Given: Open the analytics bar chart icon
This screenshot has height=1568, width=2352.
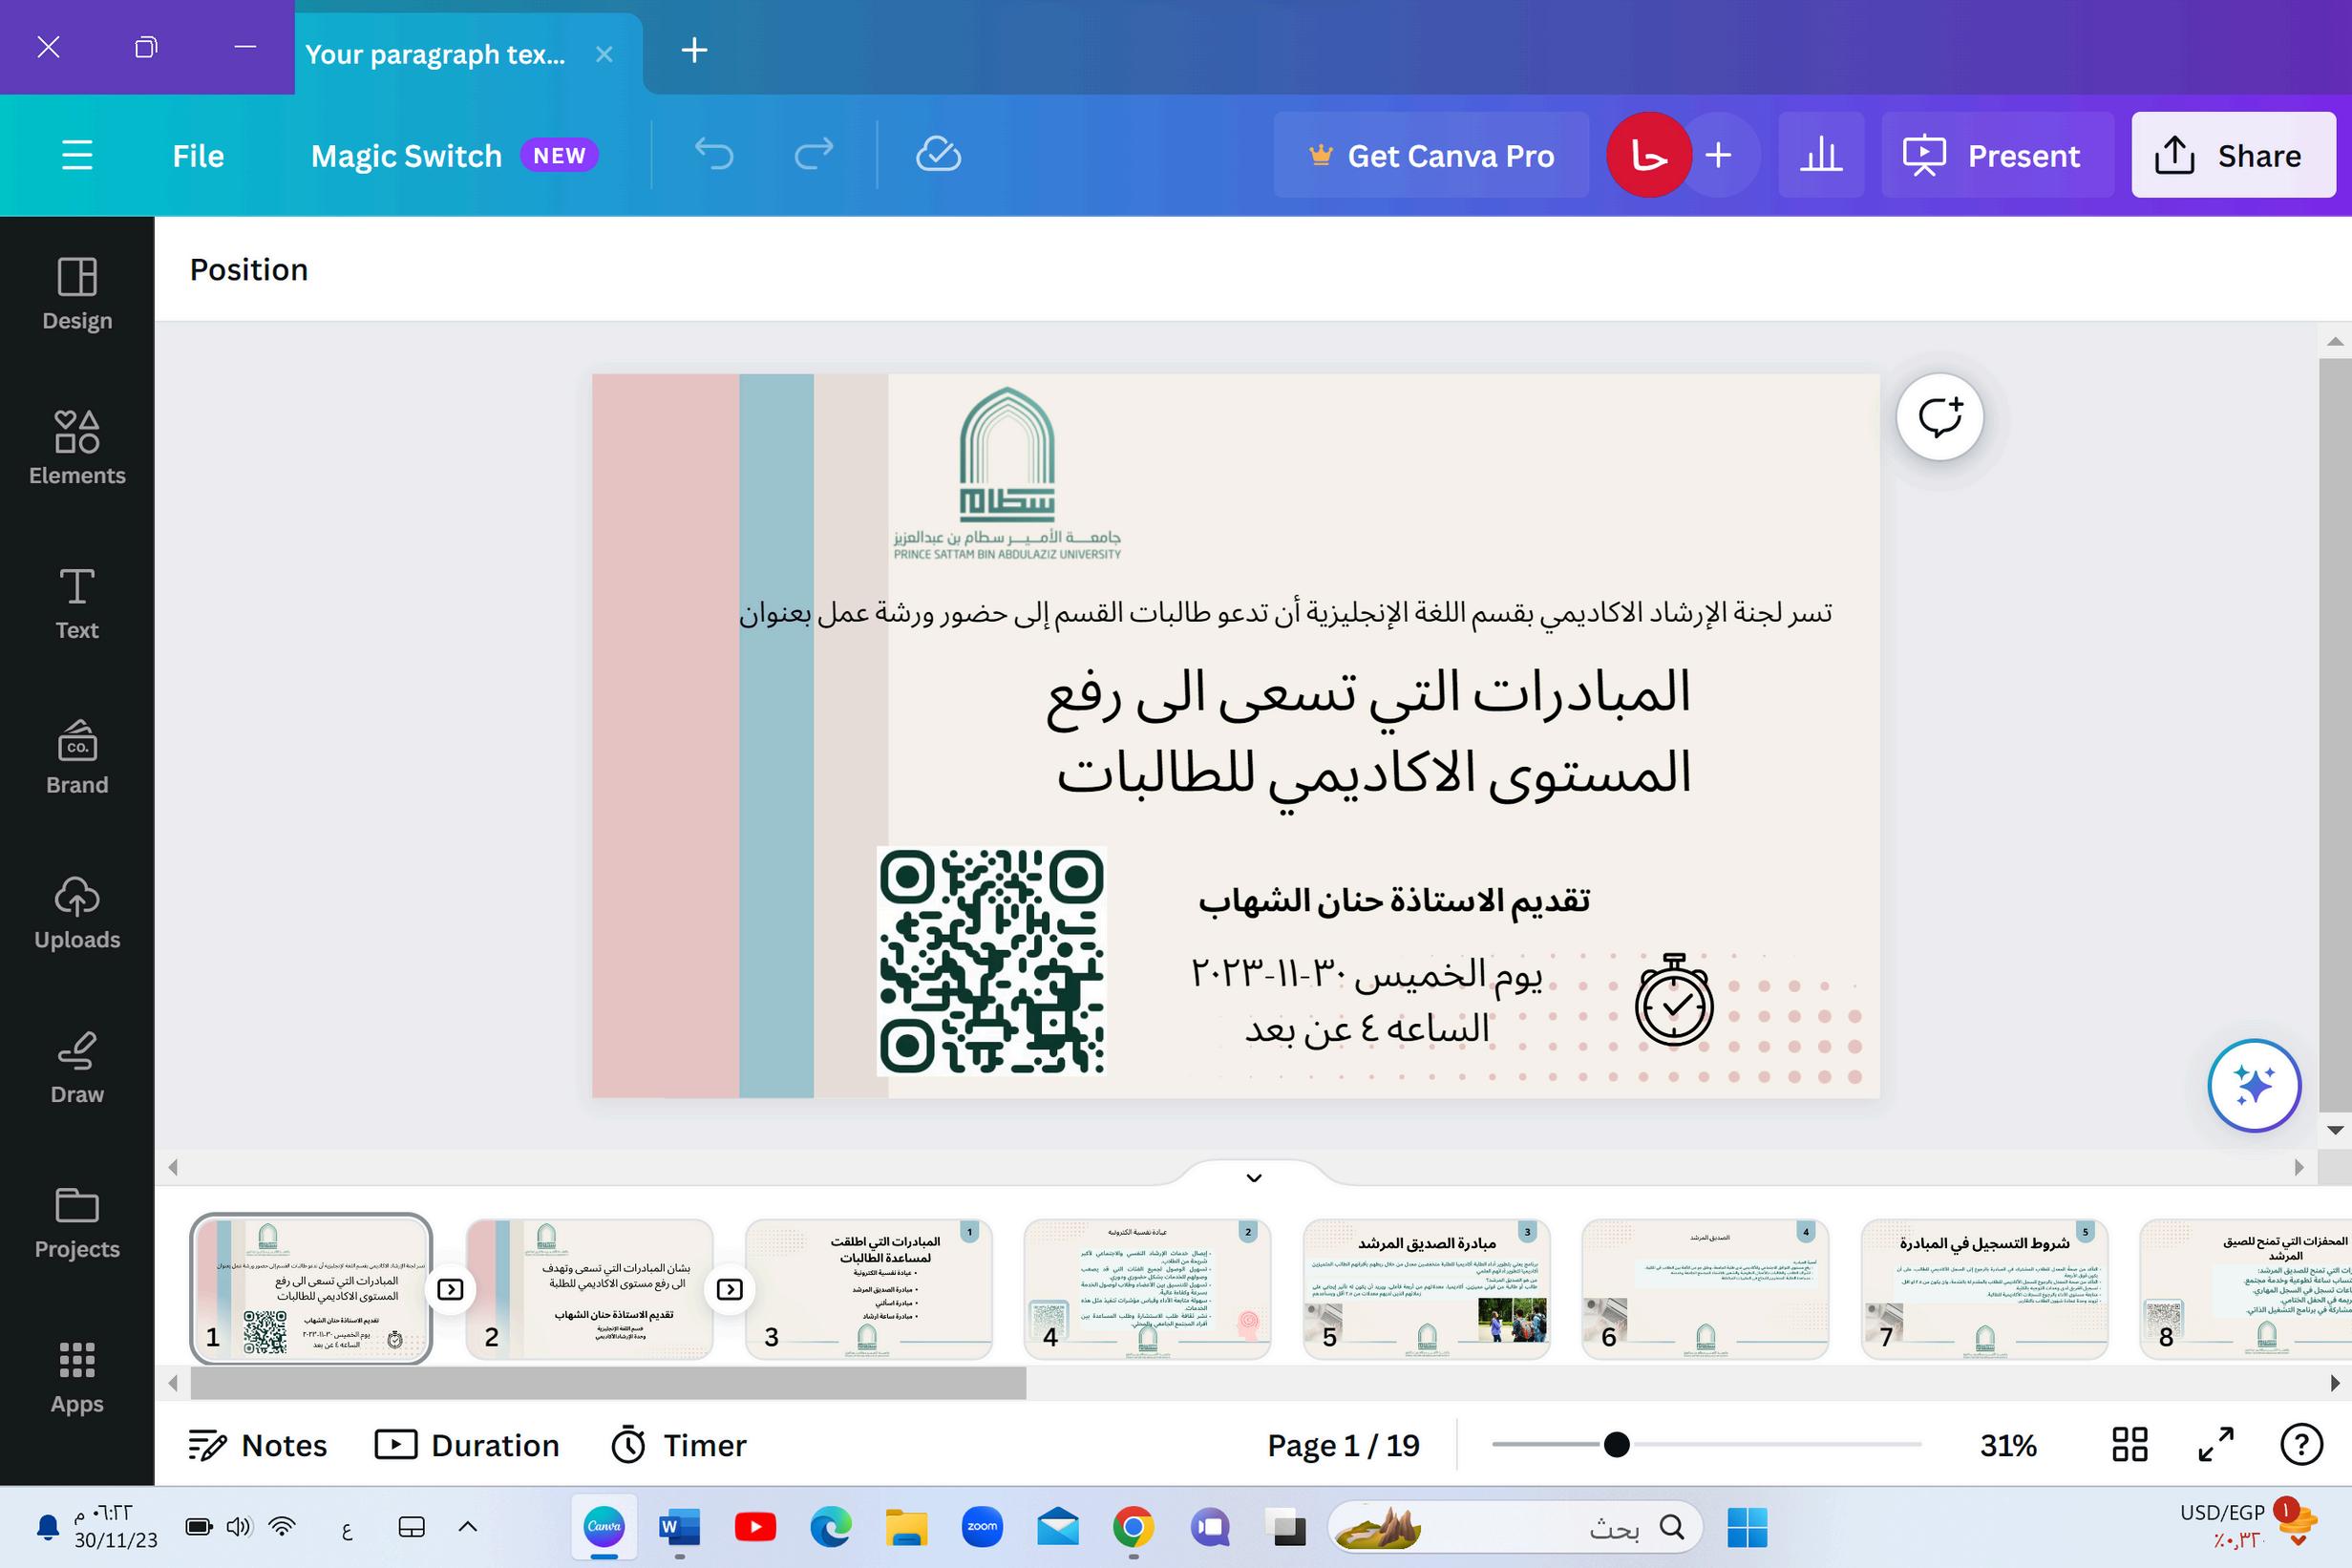Looking at the screenshot, I should 1820,155.
